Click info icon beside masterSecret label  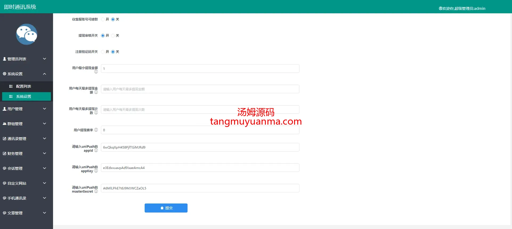[96, 191]
